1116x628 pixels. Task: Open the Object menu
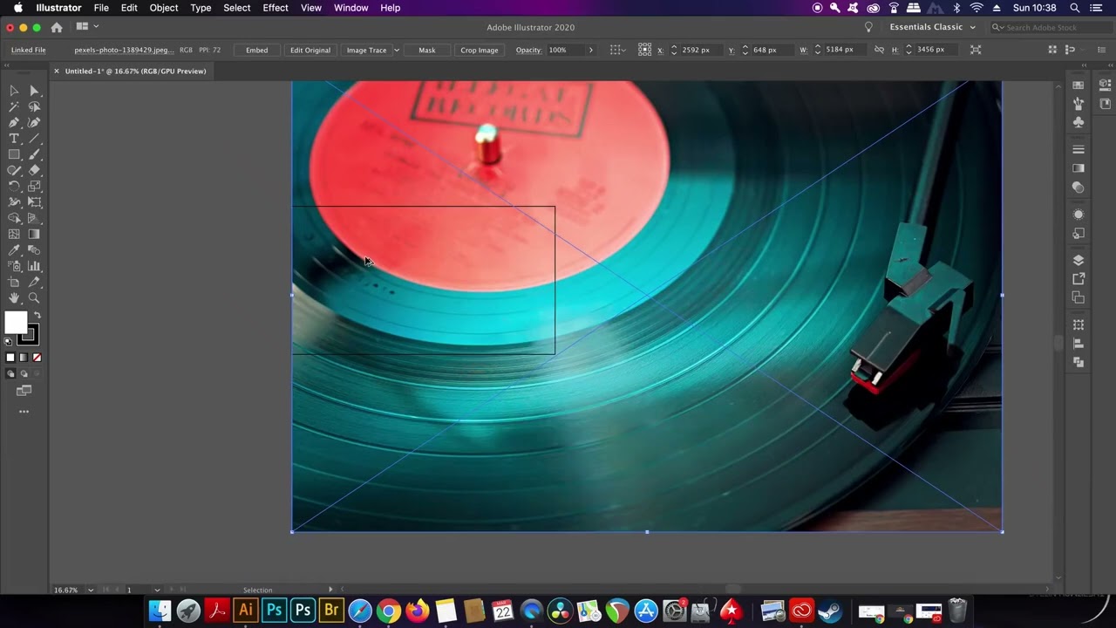(163, 8)
